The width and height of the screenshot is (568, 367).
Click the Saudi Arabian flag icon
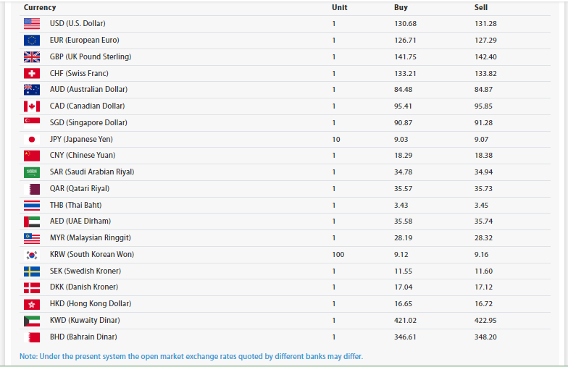32,172
